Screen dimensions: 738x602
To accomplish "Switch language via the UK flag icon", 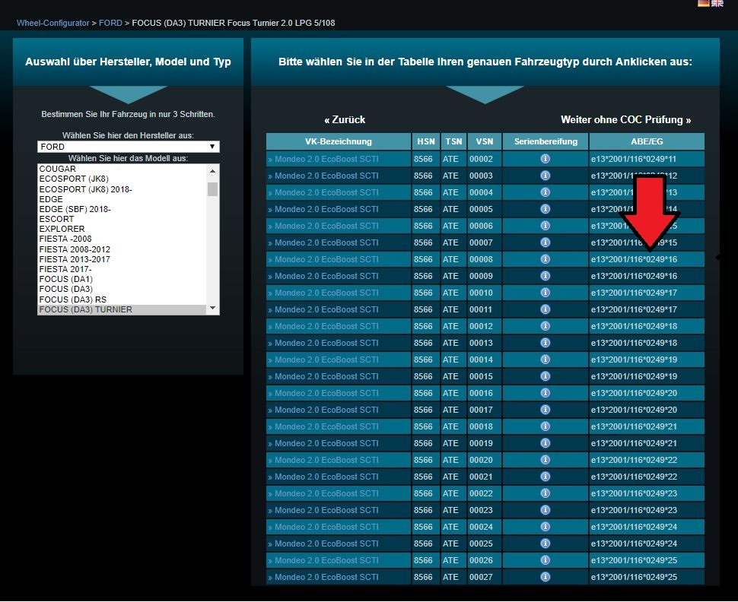I will coord(717,4).
